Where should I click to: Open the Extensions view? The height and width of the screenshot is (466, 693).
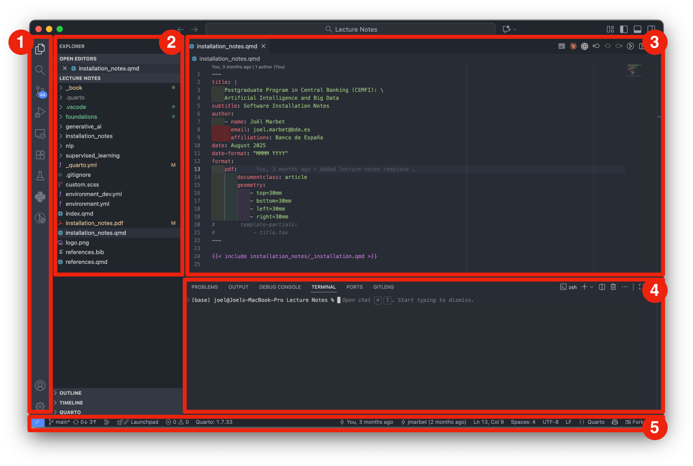click(x=40, y=155)
